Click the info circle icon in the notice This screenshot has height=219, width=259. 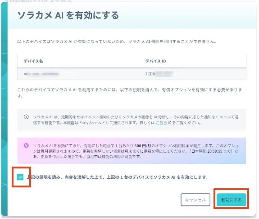26,117
